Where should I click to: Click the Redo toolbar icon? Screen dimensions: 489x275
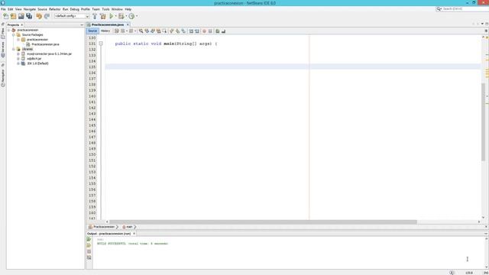[x=47, y=16]
